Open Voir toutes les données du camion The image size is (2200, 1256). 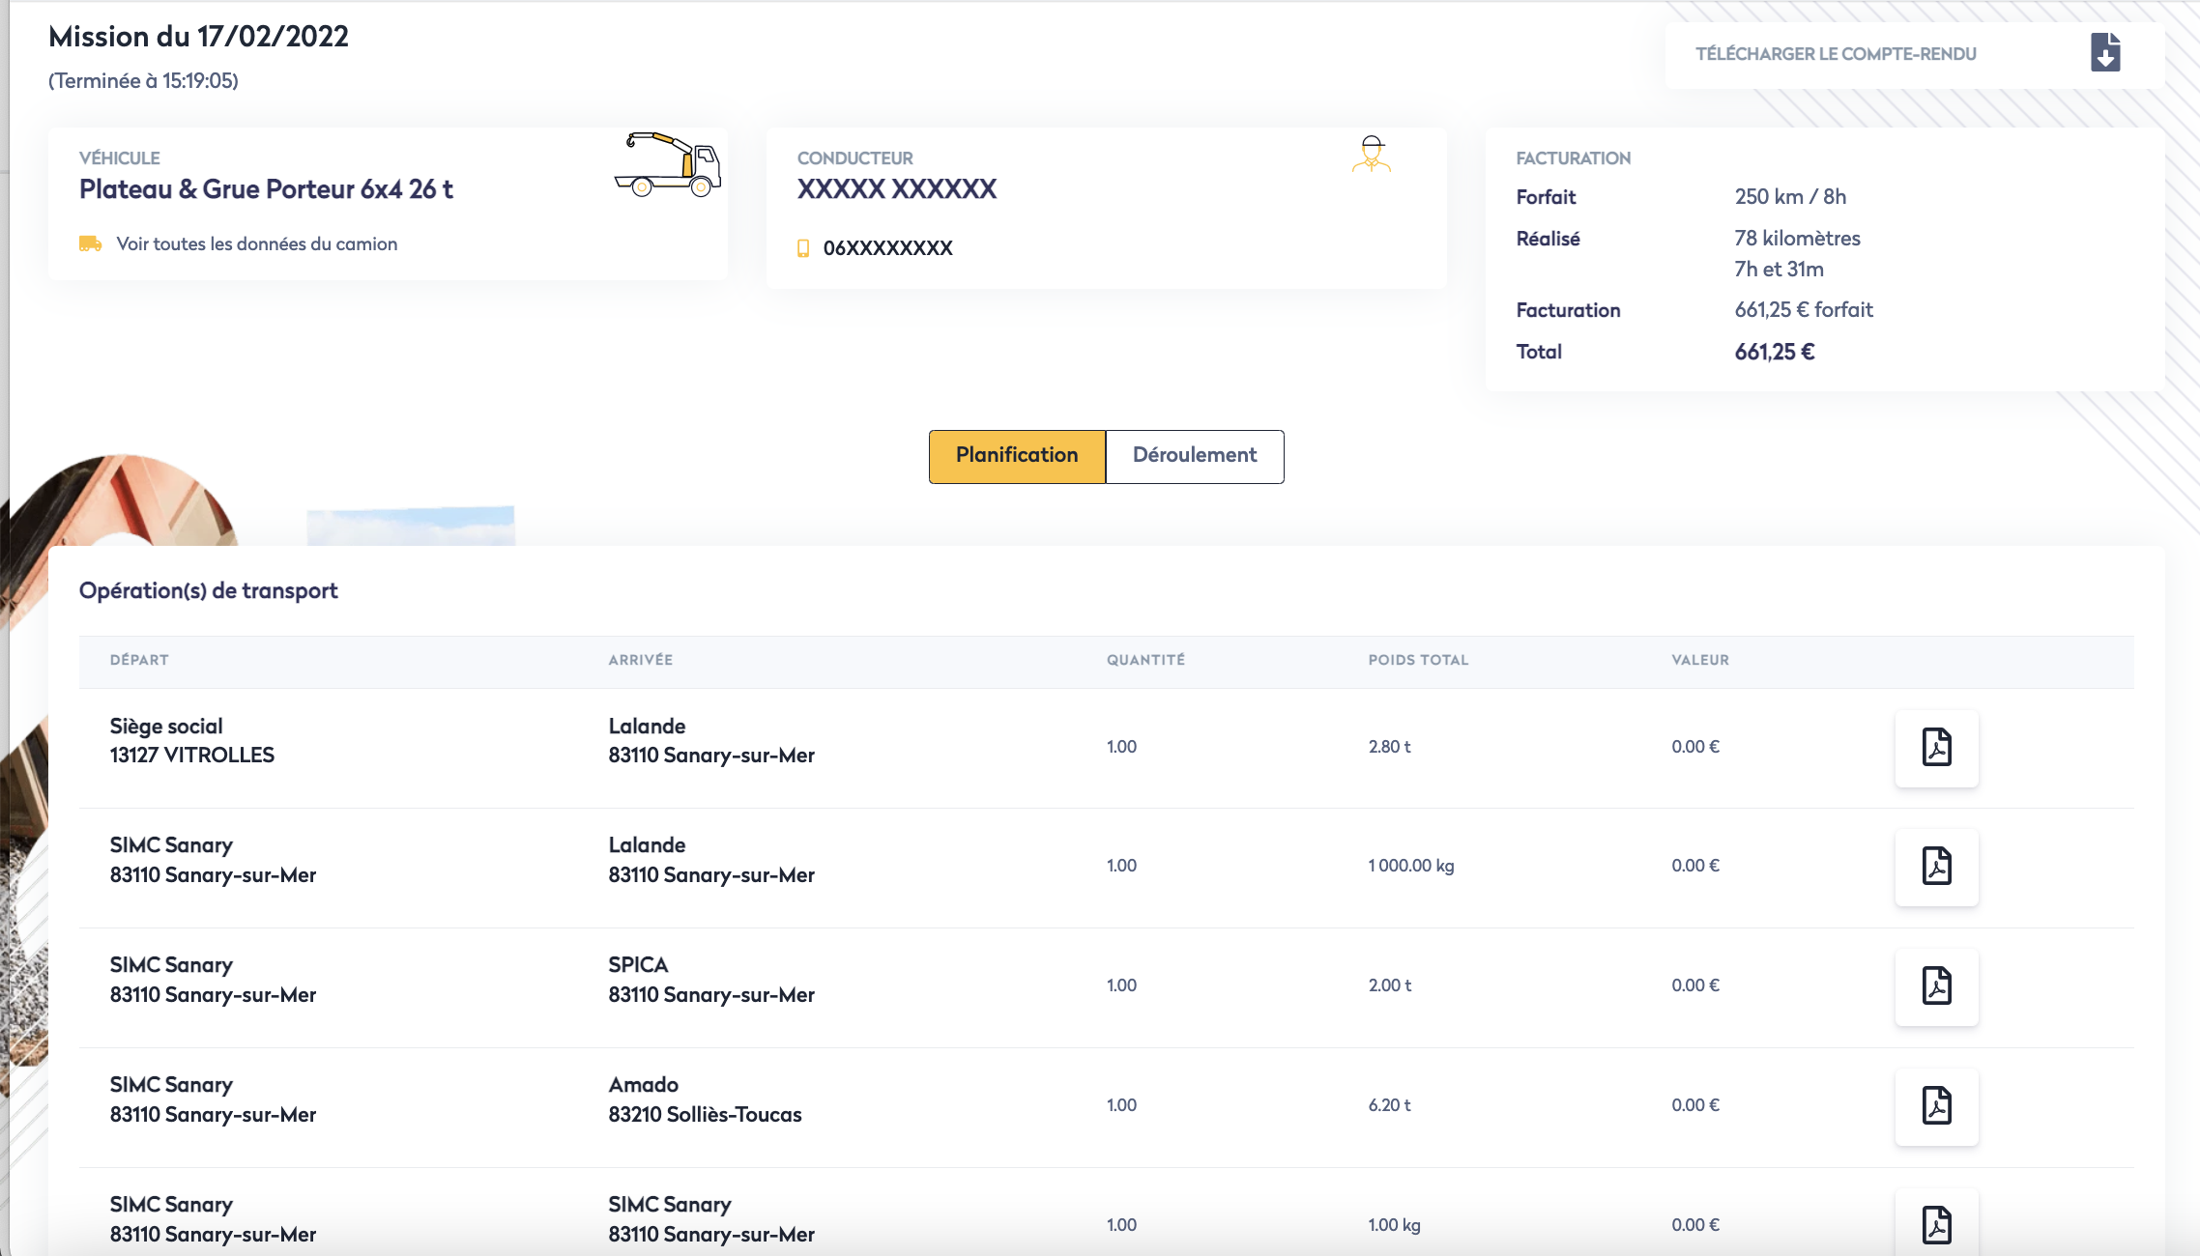tap(256, 243)
